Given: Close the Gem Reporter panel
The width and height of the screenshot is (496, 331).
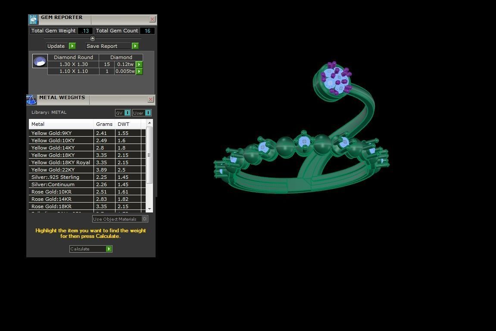Looking at the screenshot, I should tap(152, 19).
